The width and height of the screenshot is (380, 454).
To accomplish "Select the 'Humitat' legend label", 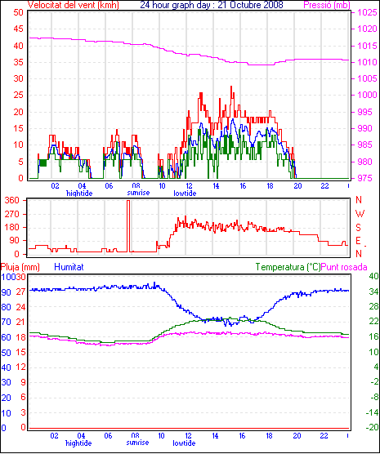I will (x=69, y=267).
